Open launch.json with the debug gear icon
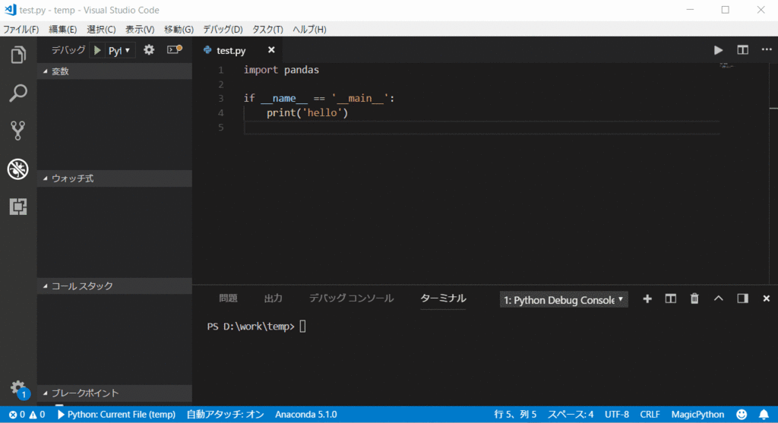The image size is (778, 423). (x=149, y=50)
